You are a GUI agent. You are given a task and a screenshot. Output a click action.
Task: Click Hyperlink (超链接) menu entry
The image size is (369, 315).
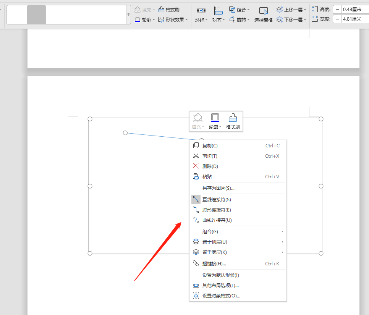coord(214,263)
